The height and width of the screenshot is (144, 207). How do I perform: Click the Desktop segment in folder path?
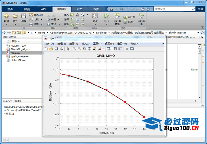(101, 33)
